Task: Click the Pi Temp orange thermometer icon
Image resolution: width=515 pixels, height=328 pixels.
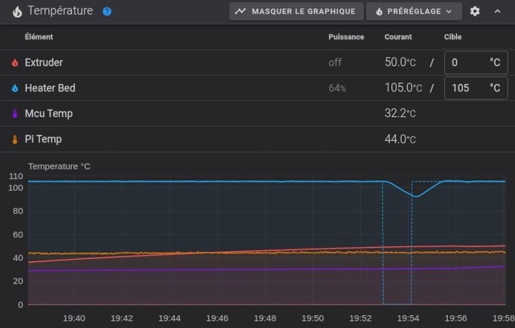Action: [15, 139]
